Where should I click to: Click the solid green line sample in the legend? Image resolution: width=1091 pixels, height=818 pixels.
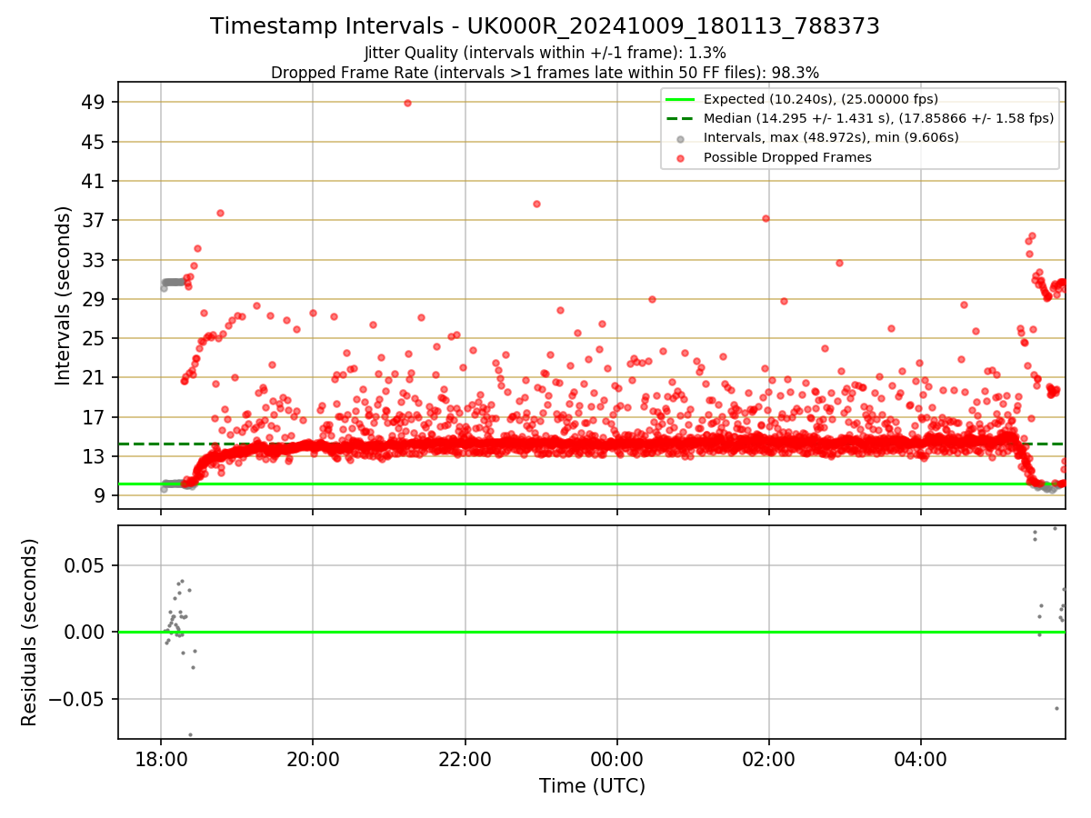[681, 99]
